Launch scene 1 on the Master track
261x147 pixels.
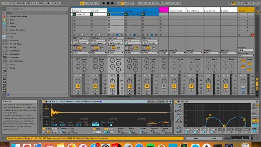239,14
